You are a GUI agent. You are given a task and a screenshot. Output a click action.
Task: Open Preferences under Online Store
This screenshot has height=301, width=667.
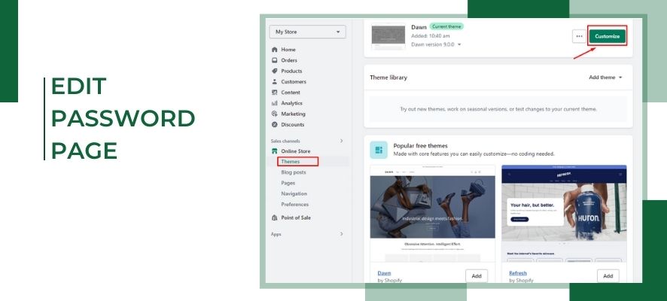click(295, 205)
